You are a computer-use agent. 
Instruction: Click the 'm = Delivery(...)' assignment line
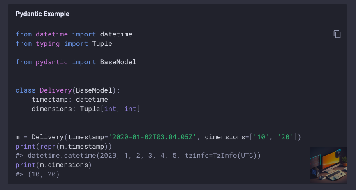pos(158,137)
